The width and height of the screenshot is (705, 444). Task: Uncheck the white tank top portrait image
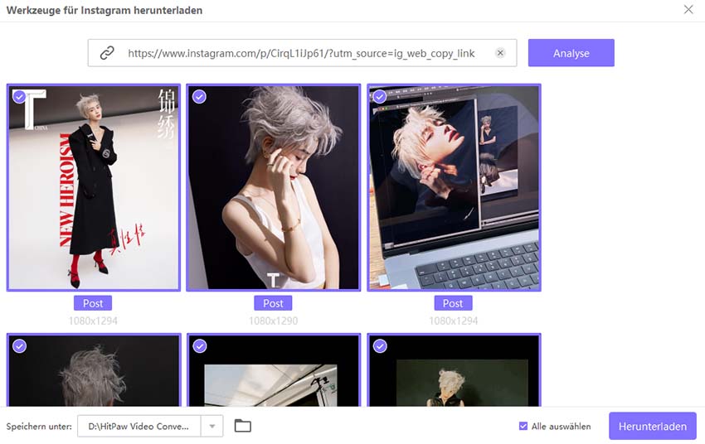click(199, 97)
